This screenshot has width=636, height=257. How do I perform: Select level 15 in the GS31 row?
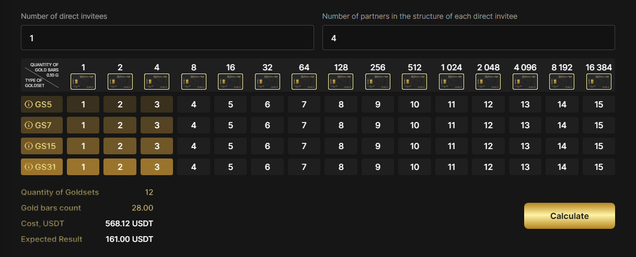point(598,167)
